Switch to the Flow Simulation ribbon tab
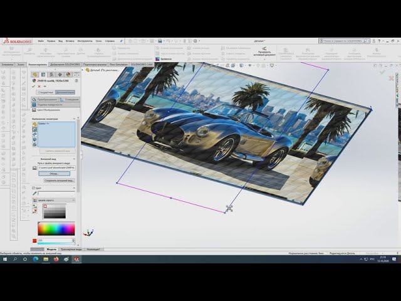The image size is (401, 301). (x=118, y=65)
